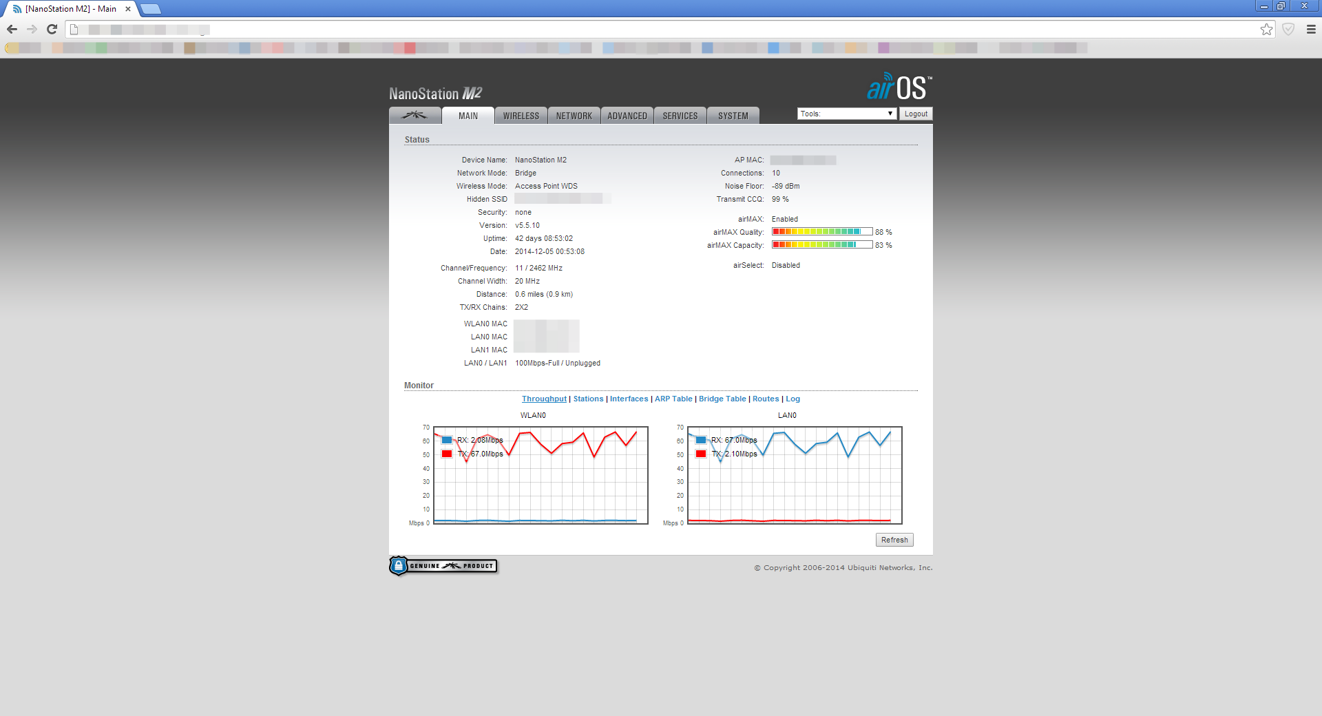Viewport: 1322px width, 716px height.
Task: Click the airSelect value Disabled
Action: pyautogui.click(x=786, y=265)
